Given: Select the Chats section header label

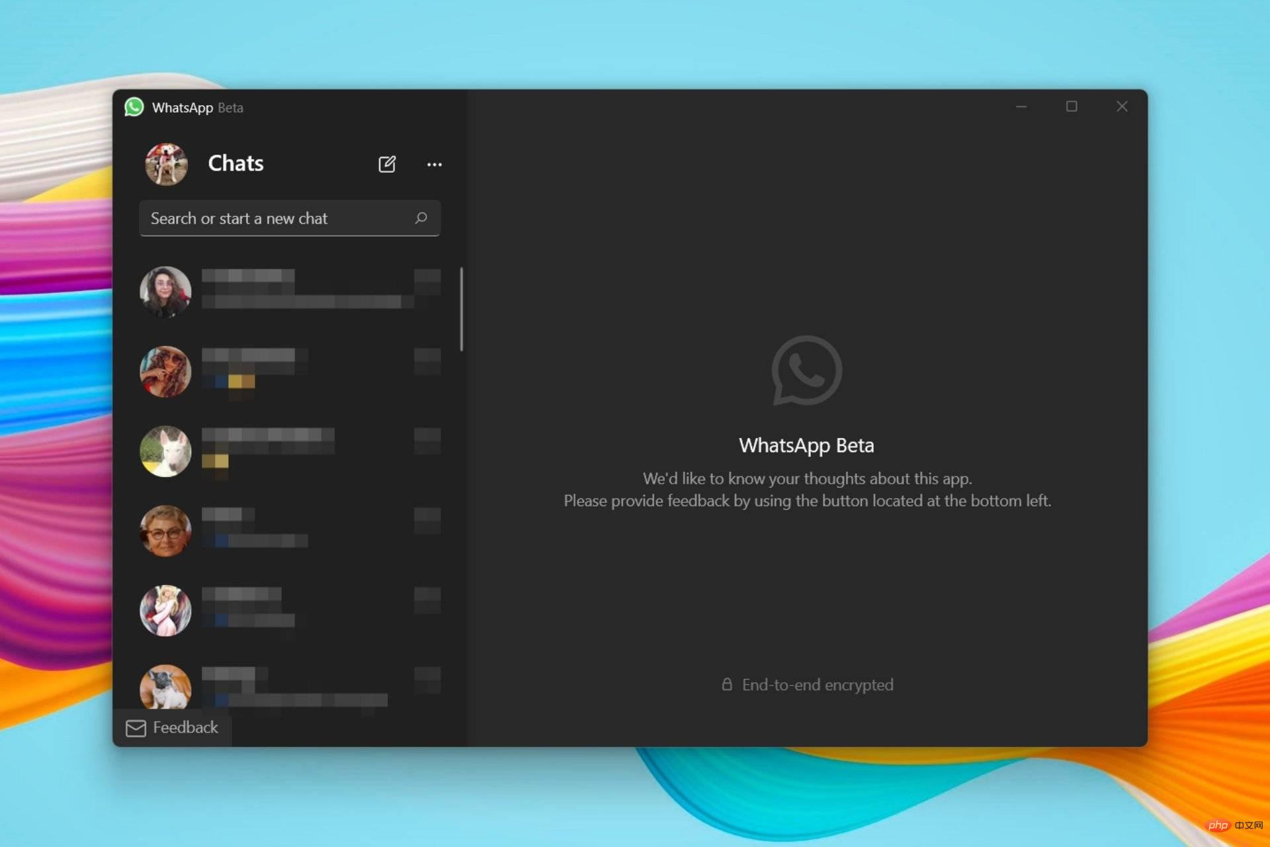Looking at the screenshot, I should [x=234, y=163].
